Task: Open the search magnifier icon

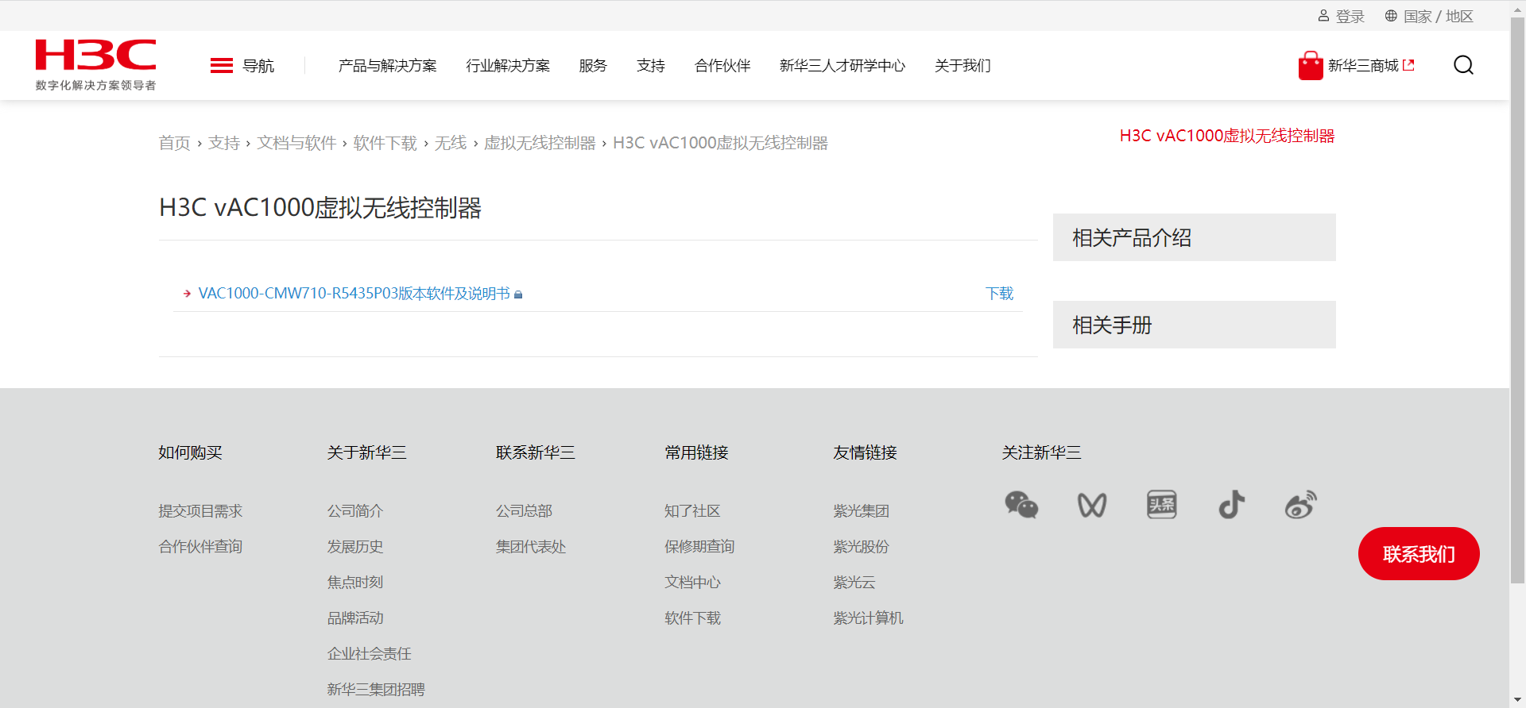Action: [1463, 65]
